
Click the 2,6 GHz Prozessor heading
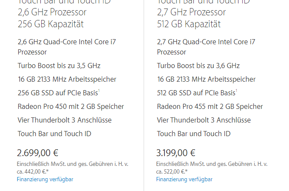[52, 12]
